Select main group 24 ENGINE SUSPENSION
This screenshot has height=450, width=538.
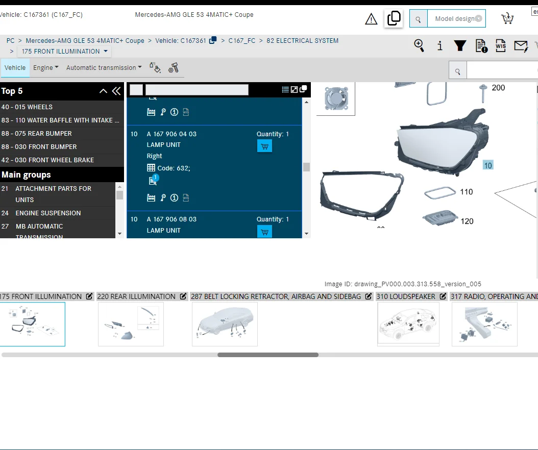(58, 213)
